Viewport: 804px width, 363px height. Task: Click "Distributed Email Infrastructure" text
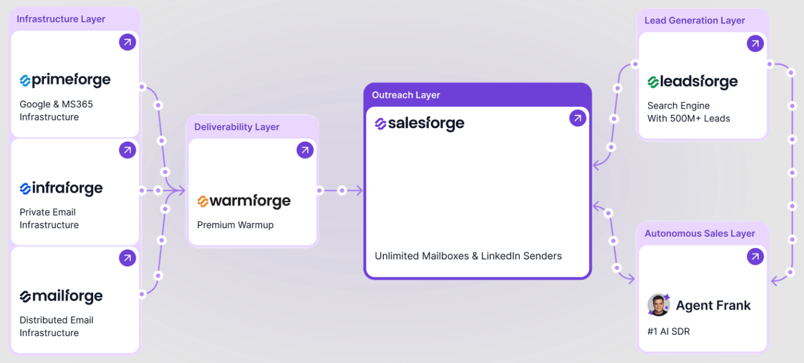[x=56, y=326]
